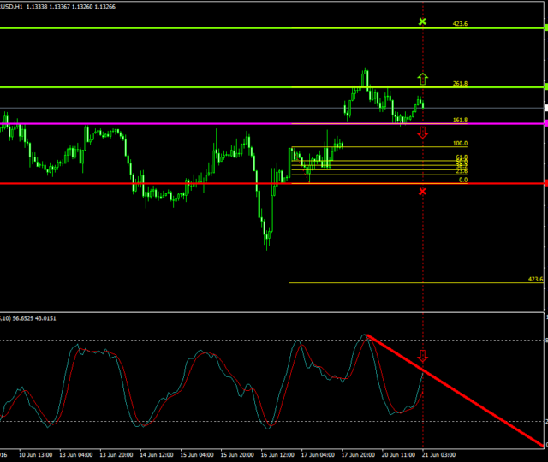Click the red down arrow in the oscillator panel
The width and height of the screenshot is (548, 462).
point(422,356)
